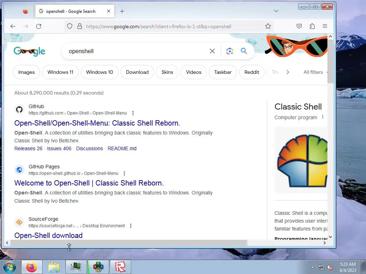The image size is (366, 274).
Task: Open the Discussions sitelink
Action: pos(89,148)
